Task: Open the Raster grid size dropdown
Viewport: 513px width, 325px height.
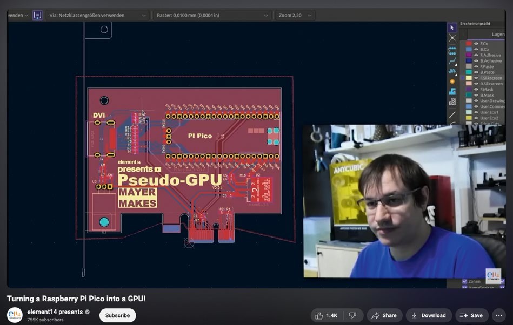Action: tap(212, 15)
